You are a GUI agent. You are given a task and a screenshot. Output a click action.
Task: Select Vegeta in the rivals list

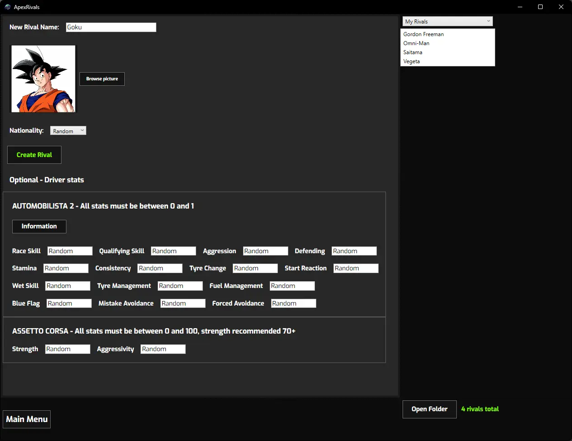click(x=448, y=61)
